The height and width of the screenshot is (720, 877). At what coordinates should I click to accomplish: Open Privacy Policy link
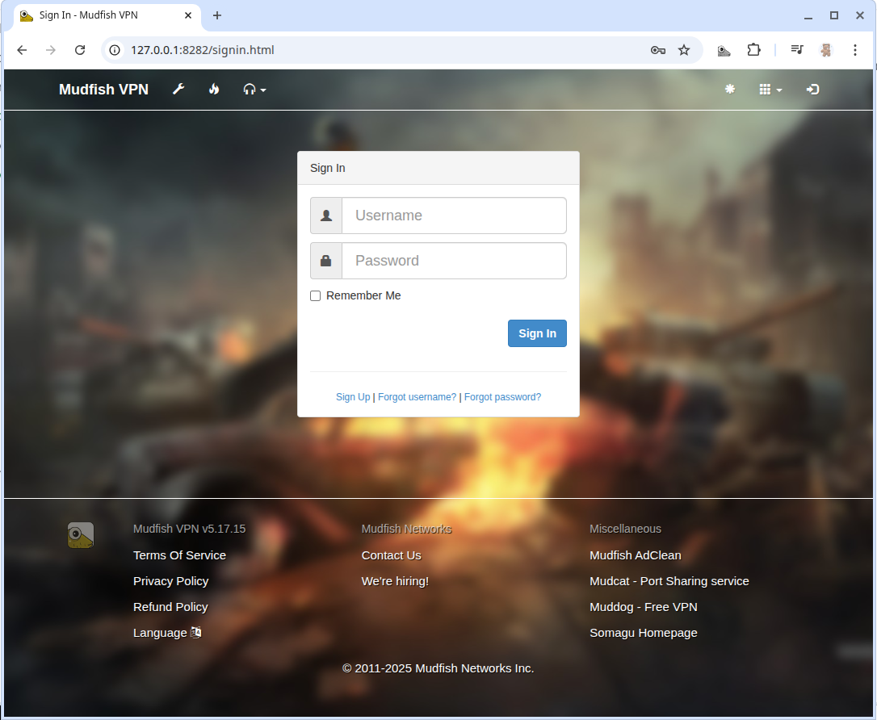[x=170, y=581]
